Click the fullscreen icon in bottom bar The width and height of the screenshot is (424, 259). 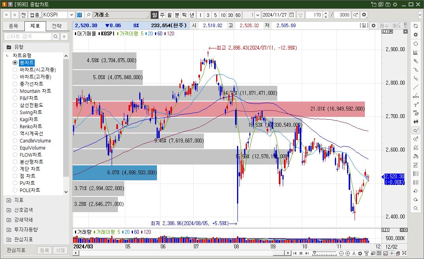(x=404, y=253)
